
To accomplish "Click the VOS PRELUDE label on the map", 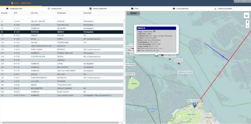I will coord(170,56).
